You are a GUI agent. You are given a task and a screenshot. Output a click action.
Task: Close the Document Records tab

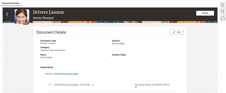tap(21, 3)
